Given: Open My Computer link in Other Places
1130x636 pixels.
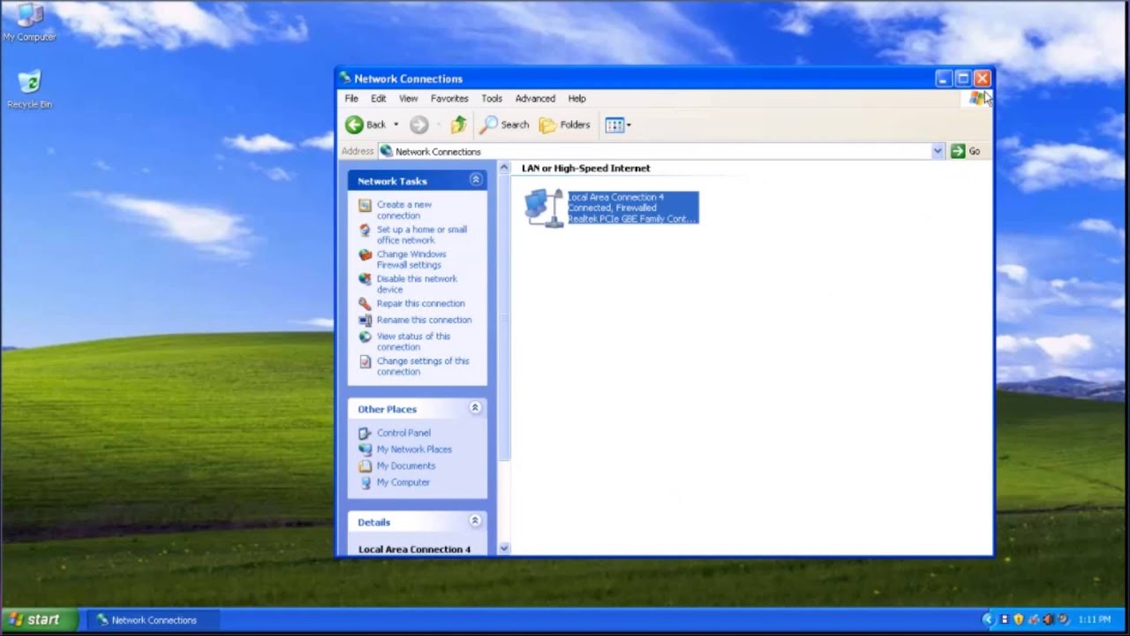Looking at the screenshot, I should 403,482.
